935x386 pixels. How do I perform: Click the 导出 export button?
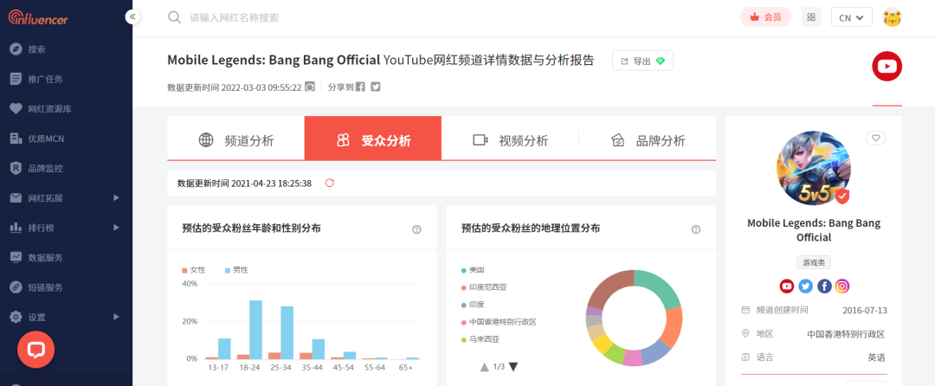642,61
